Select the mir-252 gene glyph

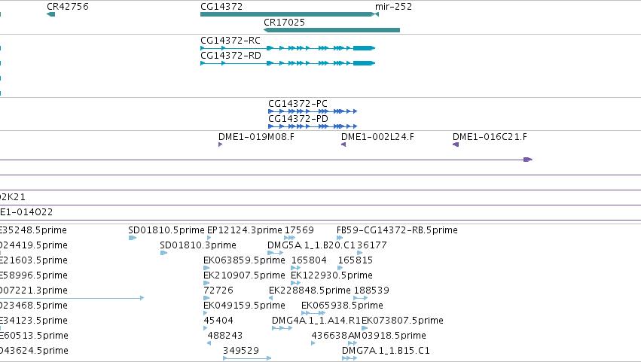click(377, 14)
